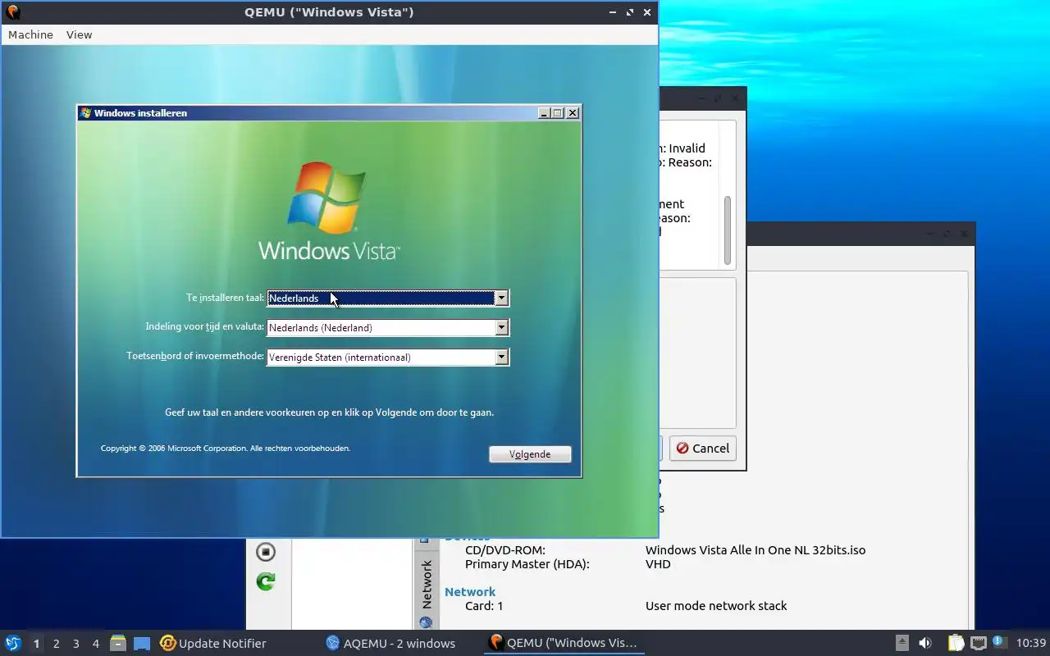This screenshot has height=656, width=1050.
Task: Click 'Primary Master (HDA):' label
Action: [527, 564]
